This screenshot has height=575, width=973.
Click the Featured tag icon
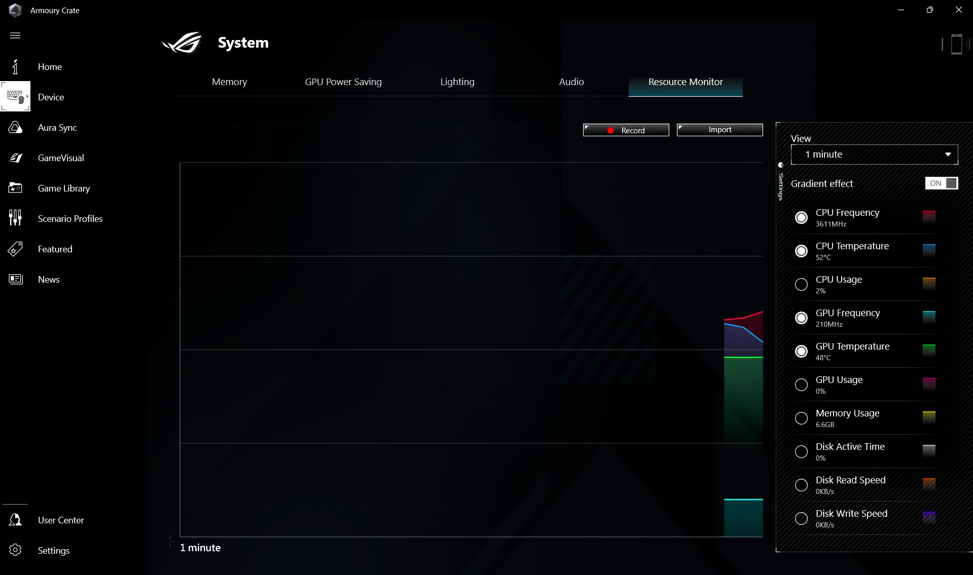pyautogui.click(x=15, y=249)
